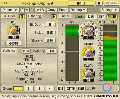Click the FREQ value readout 10.0
The height and width of the screenshot is (99, 120).
coord(14,37)
